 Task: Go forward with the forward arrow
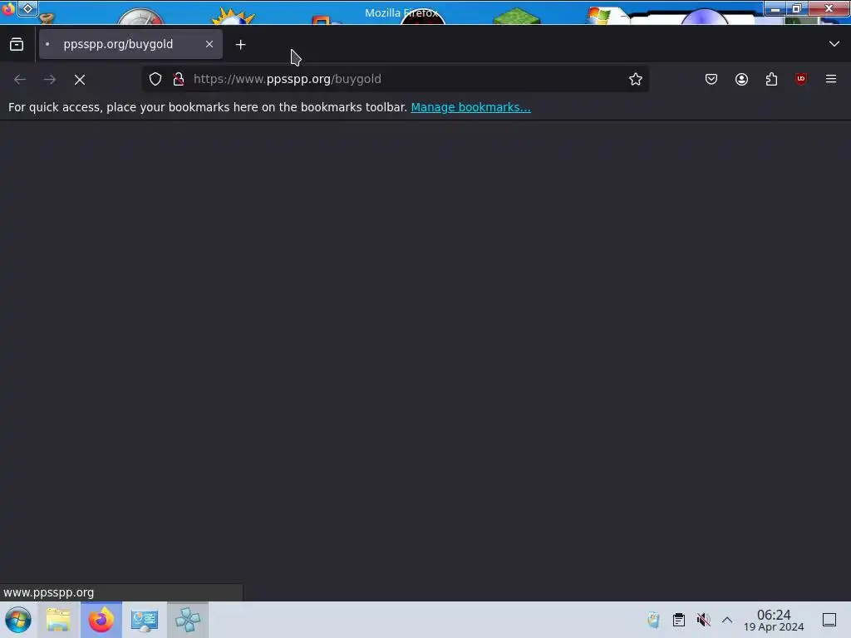click(x=50, y=79)
